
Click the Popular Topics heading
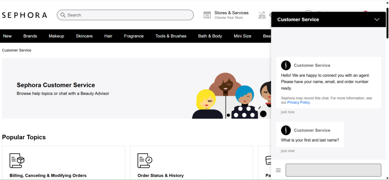[x=24, y=137]
